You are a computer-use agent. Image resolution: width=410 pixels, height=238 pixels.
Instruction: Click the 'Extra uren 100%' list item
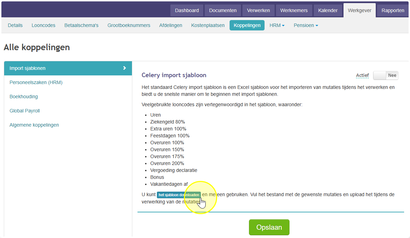click(x=168, y=129)
